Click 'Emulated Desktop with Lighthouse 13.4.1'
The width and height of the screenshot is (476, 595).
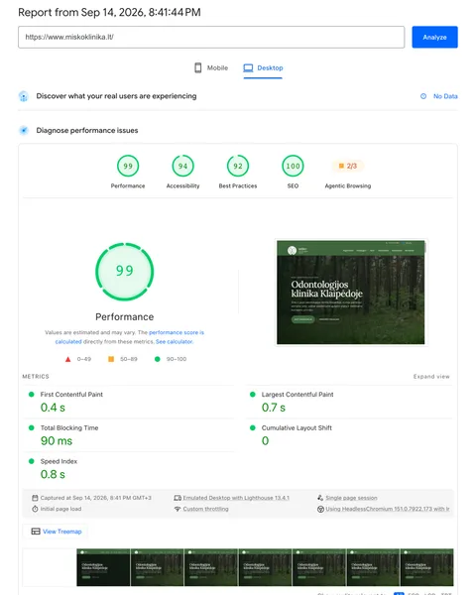236,498
